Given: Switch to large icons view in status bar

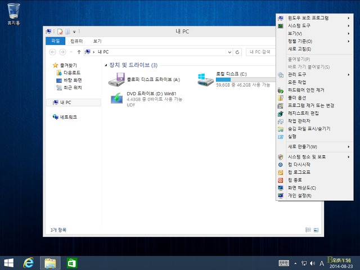Looking at the screenshot, I should pyautogui.click(x=316, y=230).
